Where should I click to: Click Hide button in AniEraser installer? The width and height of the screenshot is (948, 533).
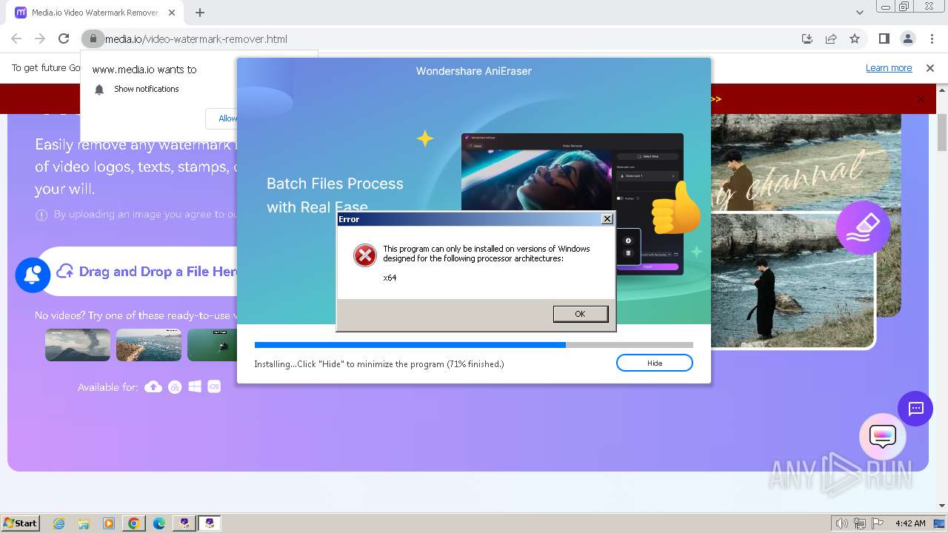(x=655, y=363)
